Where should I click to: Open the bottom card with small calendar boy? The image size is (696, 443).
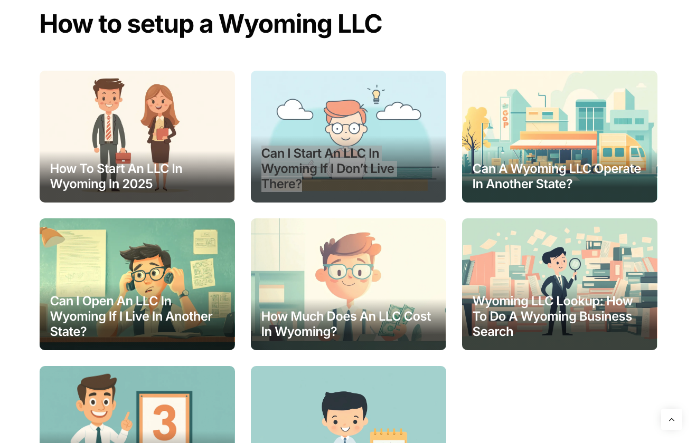348,405
